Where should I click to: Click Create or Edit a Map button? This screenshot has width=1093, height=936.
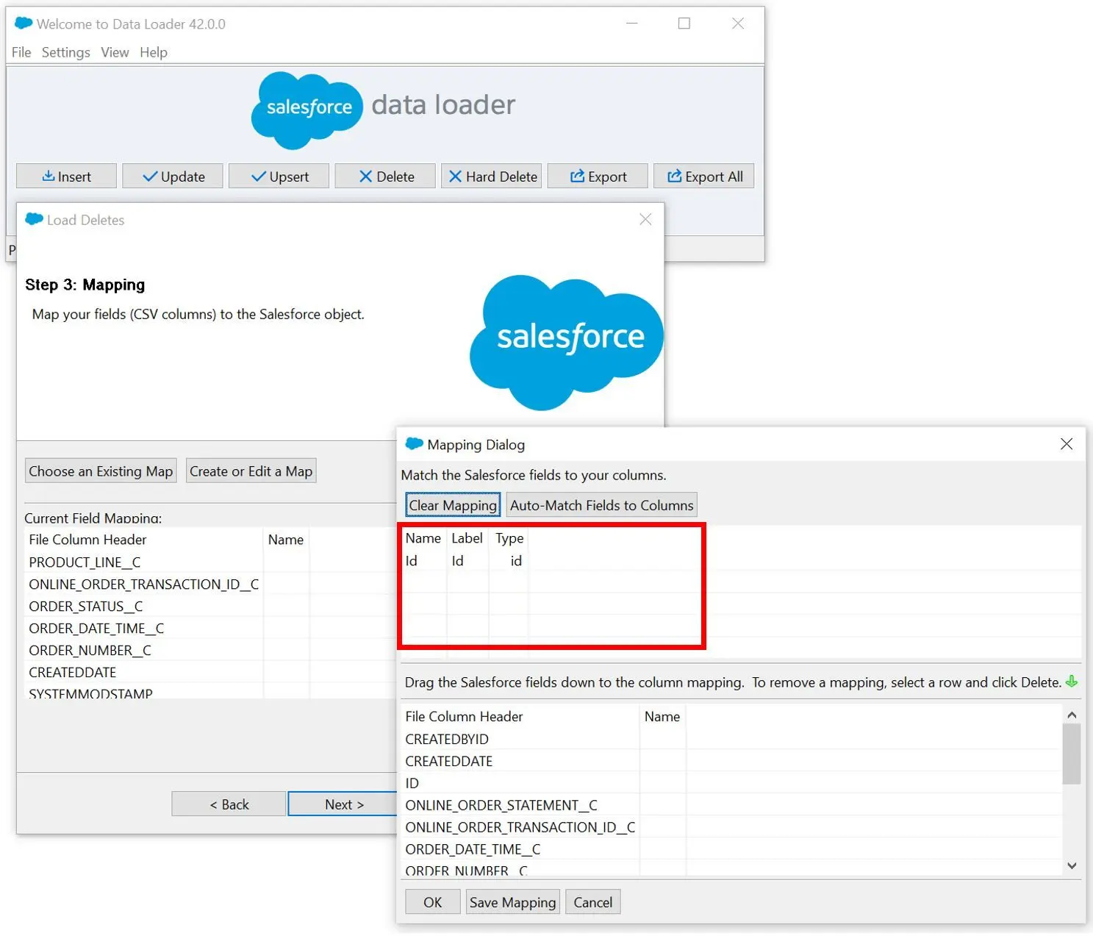point(251,471)
